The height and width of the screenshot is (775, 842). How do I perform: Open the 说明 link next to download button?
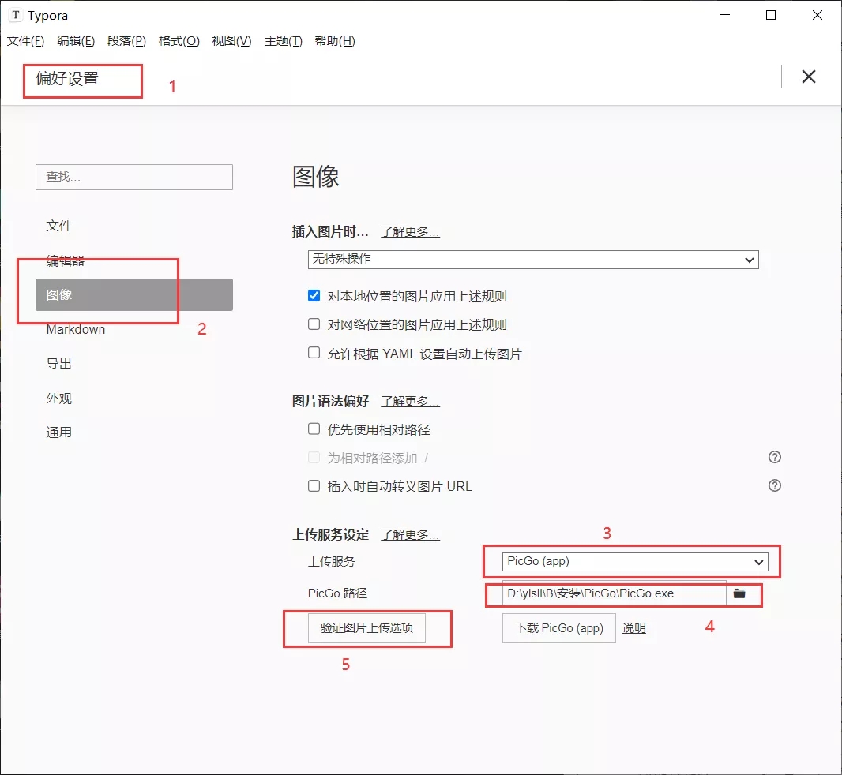[634, 627]
